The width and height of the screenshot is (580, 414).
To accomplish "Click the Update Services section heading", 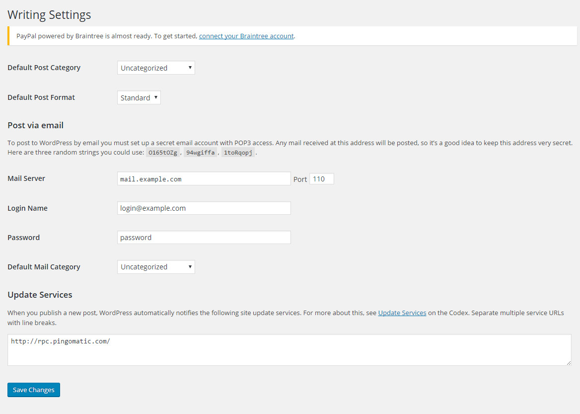I will tap(40, 295).
